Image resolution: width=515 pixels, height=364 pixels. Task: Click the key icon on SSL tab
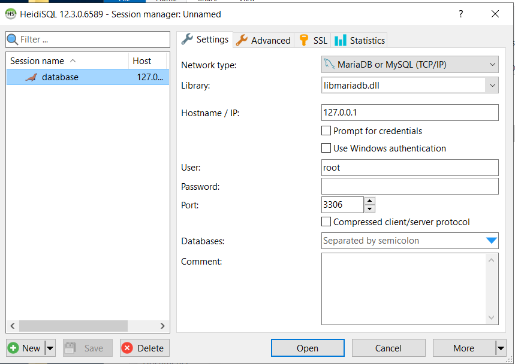click(x=304, y=40)
